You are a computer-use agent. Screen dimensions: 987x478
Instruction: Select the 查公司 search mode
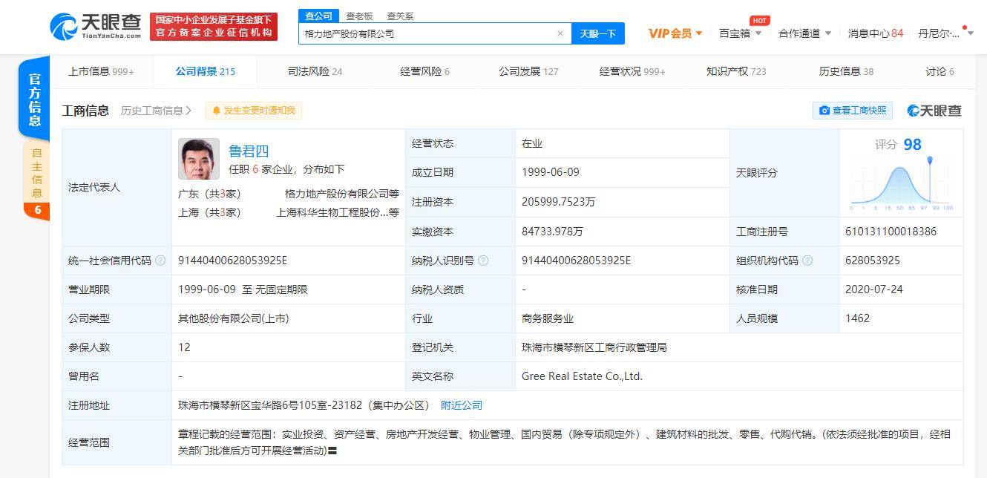point(318,15)
